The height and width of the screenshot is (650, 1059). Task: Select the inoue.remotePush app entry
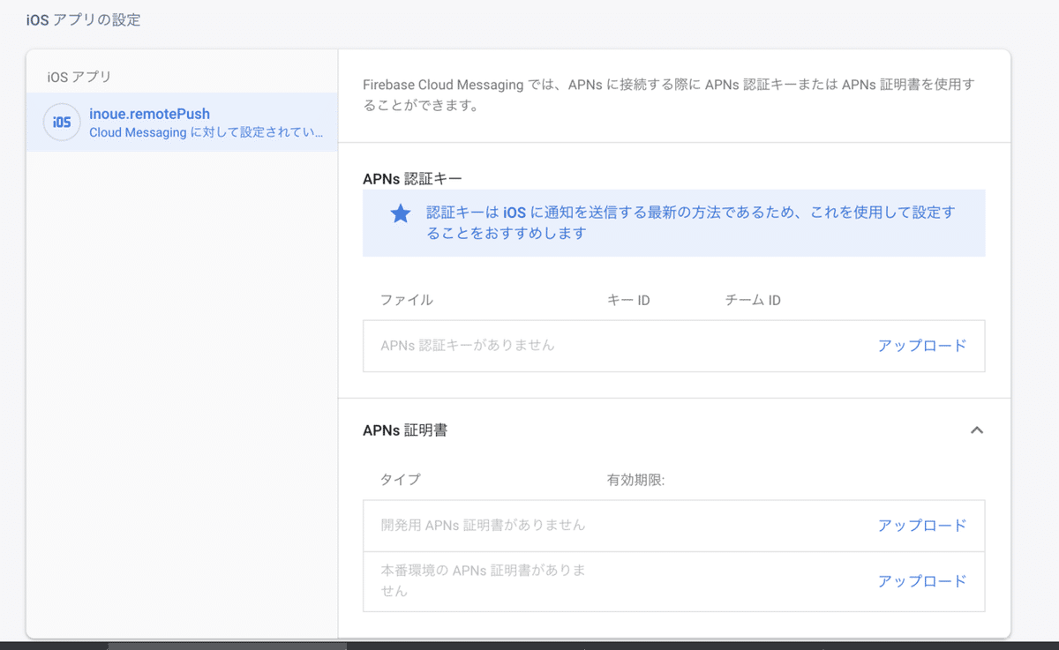click(x=182, y=123)
